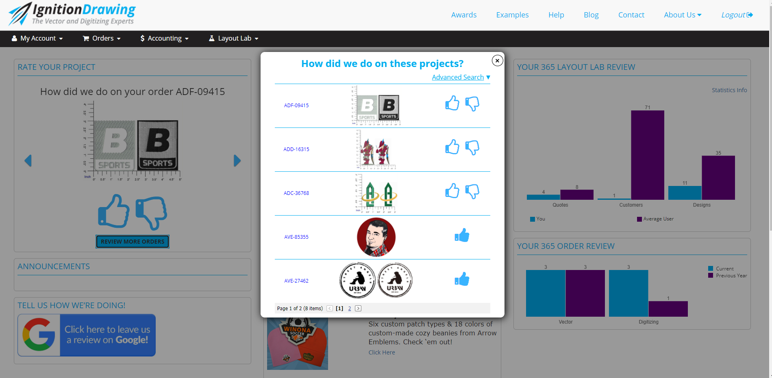
Task: Toggle the filled thumbs up rating for AVE-27462
Action: coord(462,279)
